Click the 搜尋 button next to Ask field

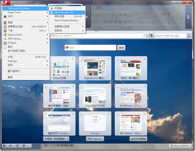click(x=121, y=48)
